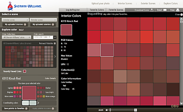Screen dimensions: 183x112
Task: Select the light pink swatch left of Kirsch Red
Action: tap(94, 50)
